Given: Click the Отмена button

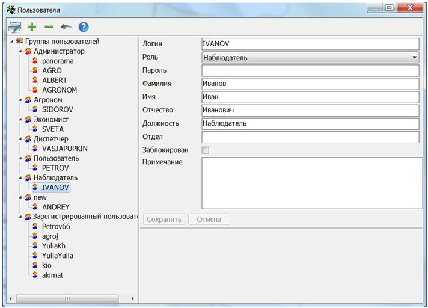Looking at the screenshot, I should pyautogui.click(x=209, y=220).
